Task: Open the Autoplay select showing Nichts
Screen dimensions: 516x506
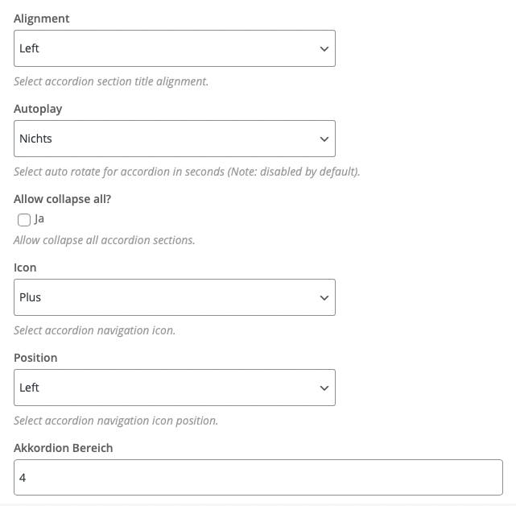Action: pyautogui.click(x=175, y=139)
